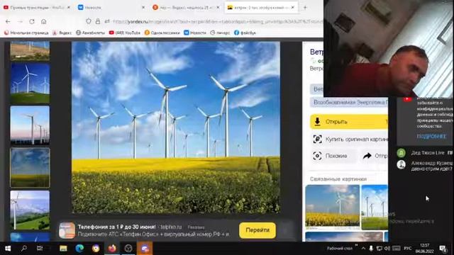Click the Александр Кузнец chat avatar
The height and width of the screenshot is (255, 454).
(x=401, y=164)
